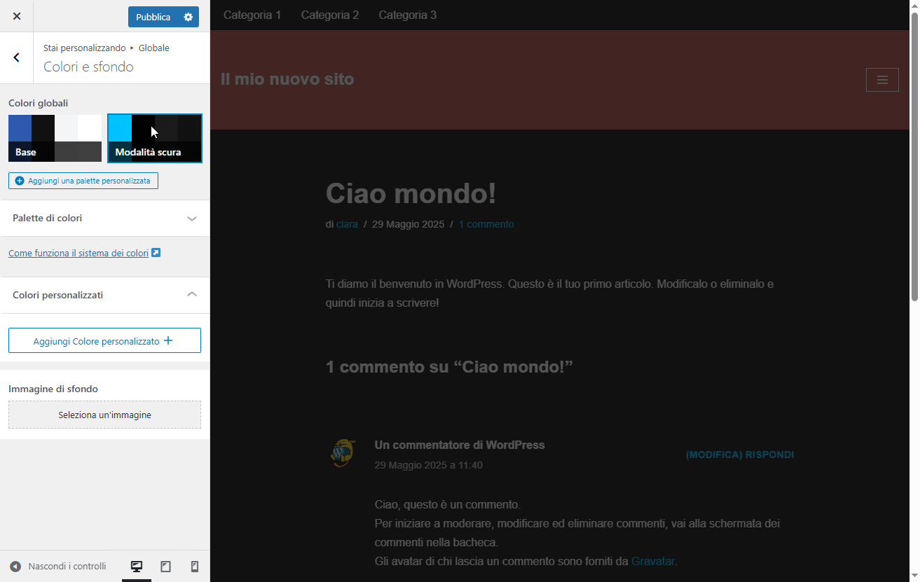Open the hamburger menu in site header
The image size is (920, 582).
tap(882, 80)
